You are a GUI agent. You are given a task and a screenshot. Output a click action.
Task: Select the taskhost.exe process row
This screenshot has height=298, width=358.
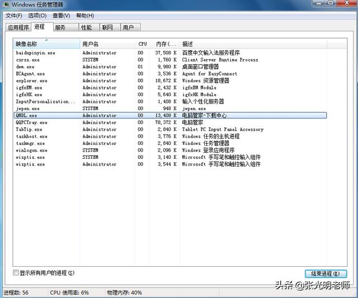click(x=170, y=136)
